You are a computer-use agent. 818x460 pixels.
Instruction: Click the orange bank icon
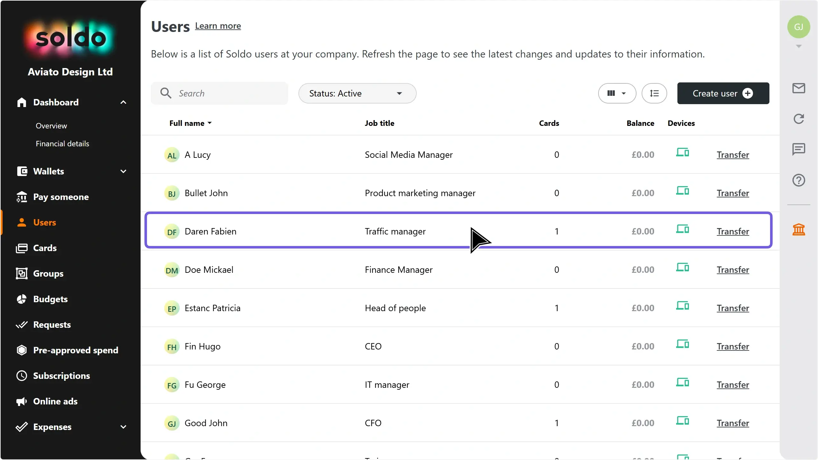(x=799, y=229)
